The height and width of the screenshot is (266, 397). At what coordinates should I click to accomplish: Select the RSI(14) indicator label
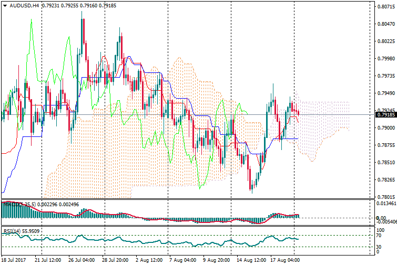click(x=12, y=230)
